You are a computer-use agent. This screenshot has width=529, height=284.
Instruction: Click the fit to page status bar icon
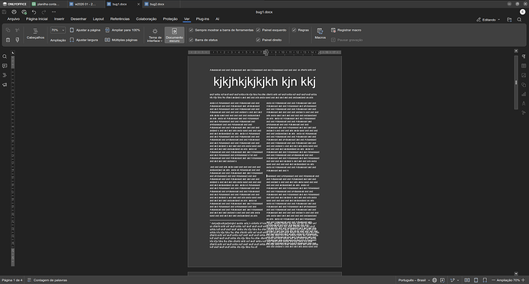(x=475, y=280)
